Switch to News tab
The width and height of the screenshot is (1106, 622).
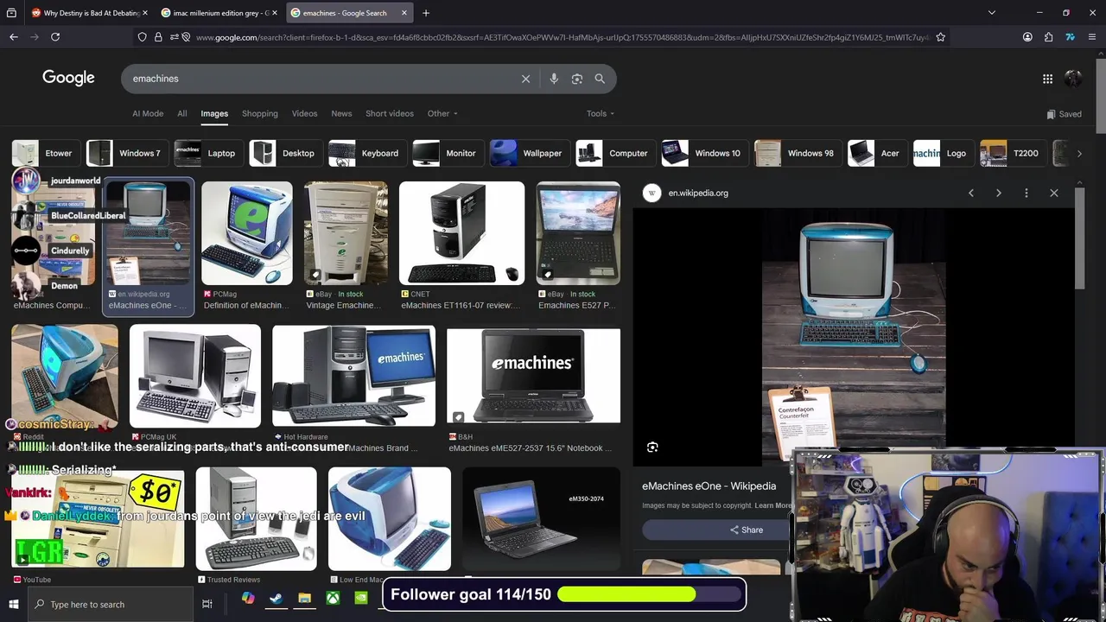coord(341,113)
